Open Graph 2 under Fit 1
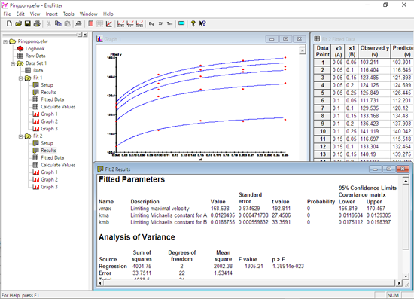 (49, 121)
